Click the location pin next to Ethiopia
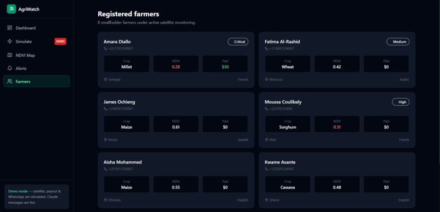 point(105,200)
